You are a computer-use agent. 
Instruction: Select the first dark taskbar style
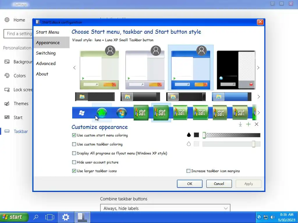(95, 97)
